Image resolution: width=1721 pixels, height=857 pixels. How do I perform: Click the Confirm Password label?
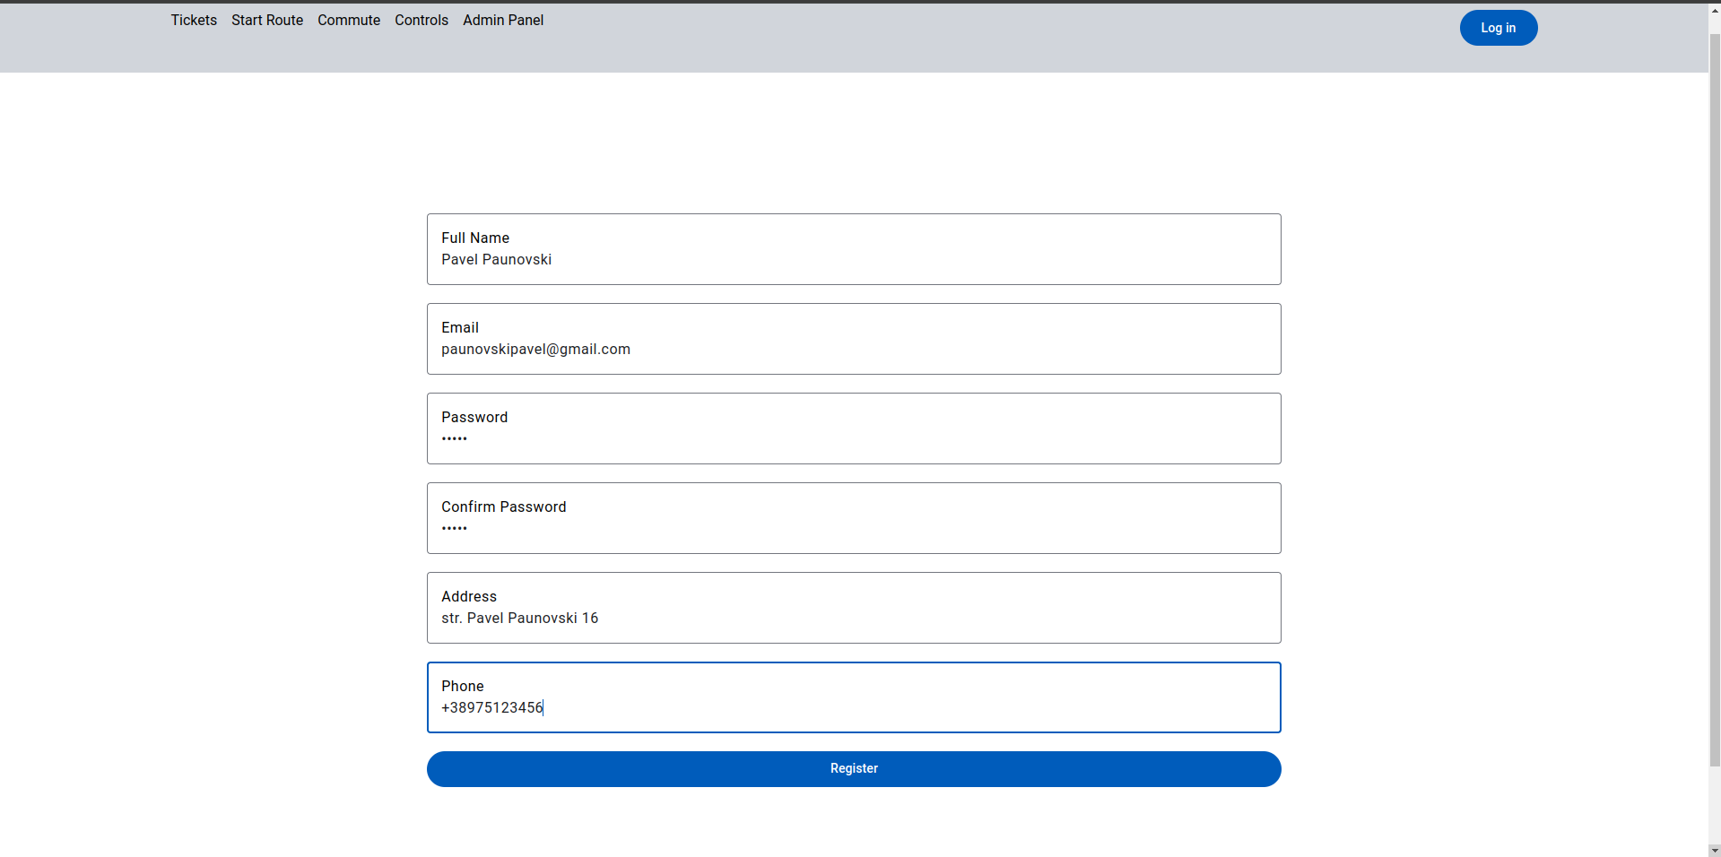pos(503,506)
